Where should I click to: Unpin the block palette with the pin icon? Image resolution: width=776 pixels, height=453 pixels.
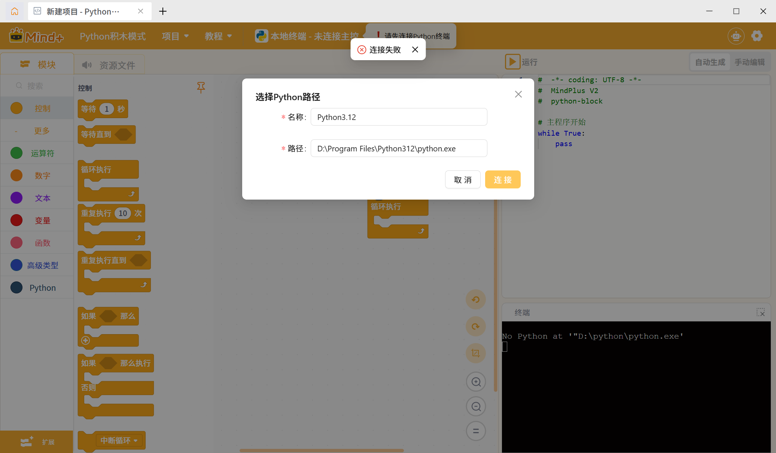coord(201,88)
